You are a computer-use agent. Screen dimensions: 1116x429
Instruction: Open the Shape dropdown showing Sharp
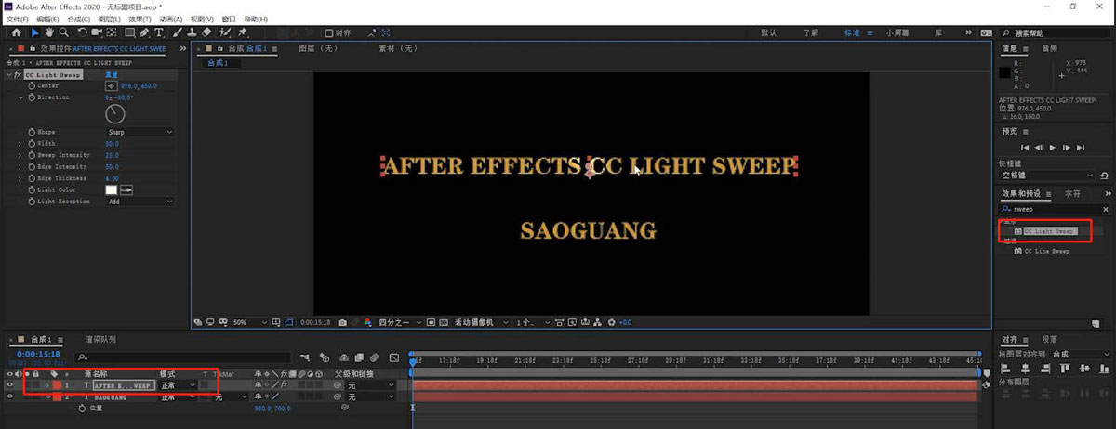pyautogui.click(x=139, y=132)
